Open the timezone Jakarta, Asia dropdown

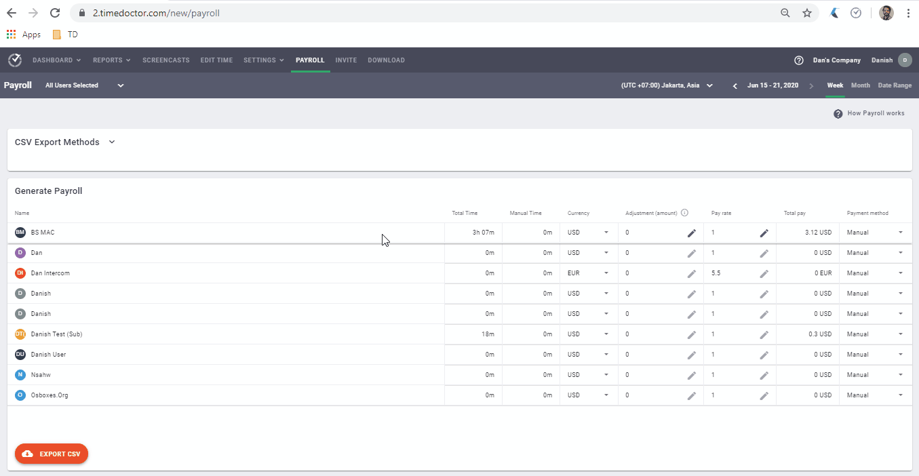click(667, 85)
